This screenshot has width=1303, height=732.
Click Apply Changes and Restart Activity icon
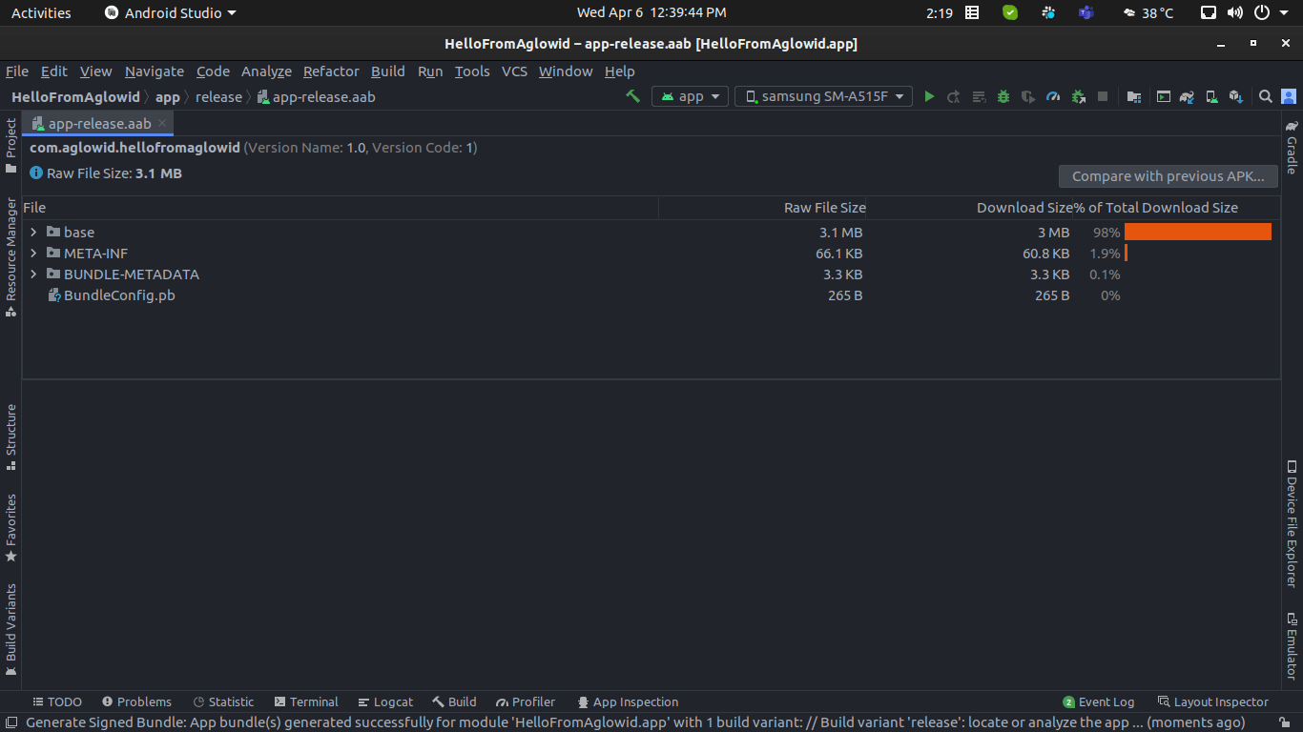(954, 96)
